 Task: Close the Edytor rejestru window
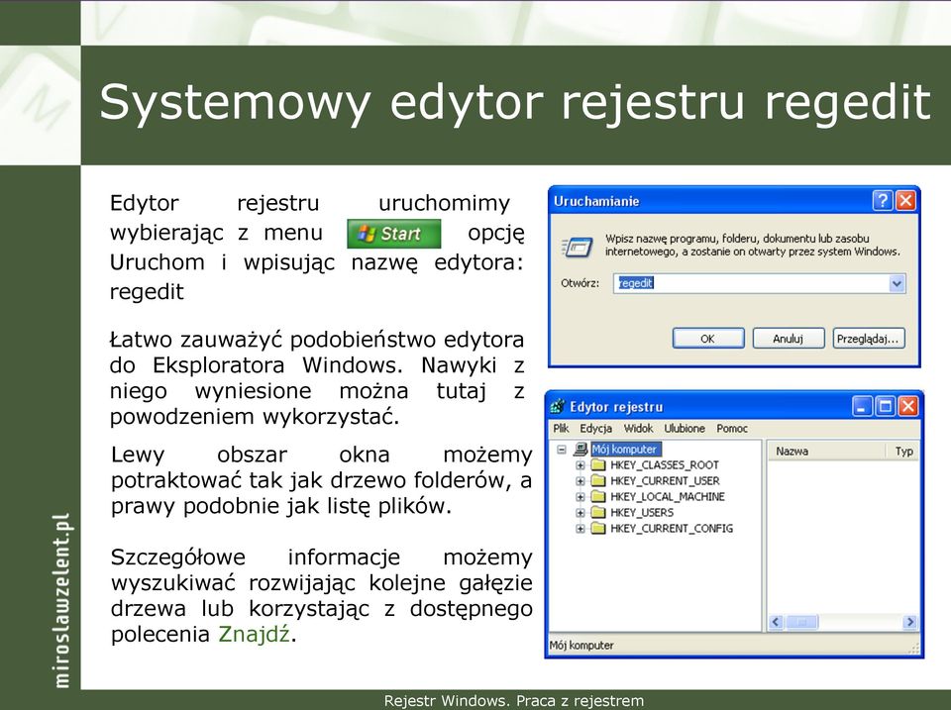click(908, 406)
